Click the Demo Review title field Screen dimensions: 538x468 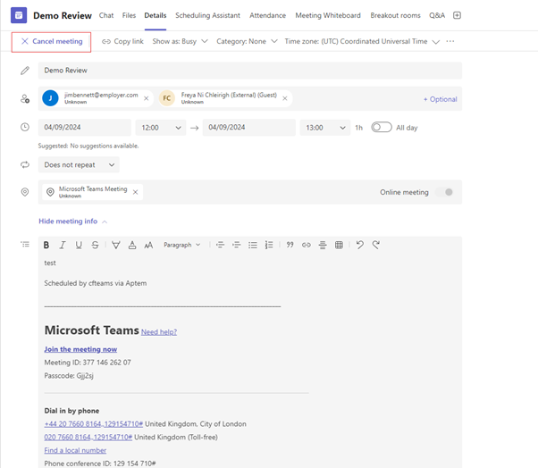(250, 71)
